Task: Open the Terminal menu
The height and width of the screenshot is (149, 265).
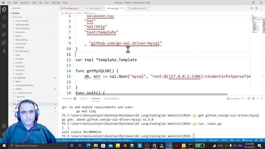Action: point(56,2)
